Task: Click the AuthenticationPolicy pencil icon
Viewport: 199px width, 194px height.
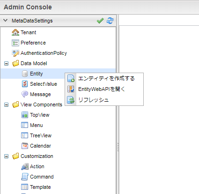Action: [x=15, y=53]
